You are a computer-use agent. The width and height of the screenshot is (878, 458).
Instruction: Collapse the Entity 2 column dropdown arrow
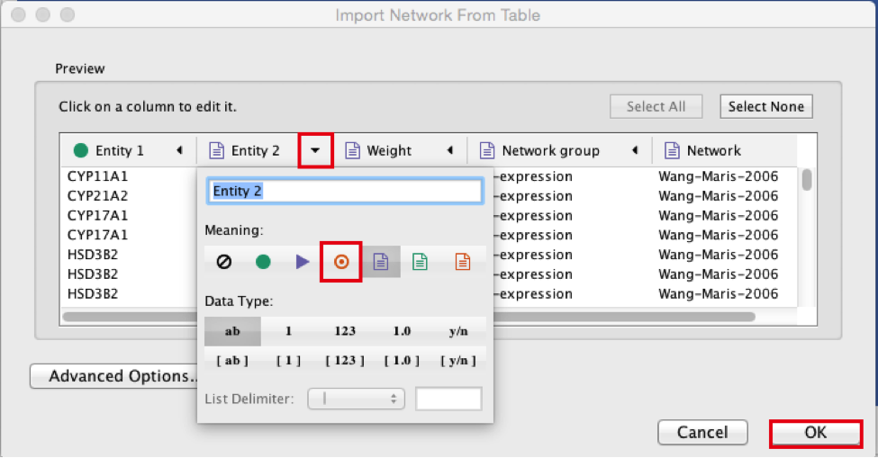(315, 150)
